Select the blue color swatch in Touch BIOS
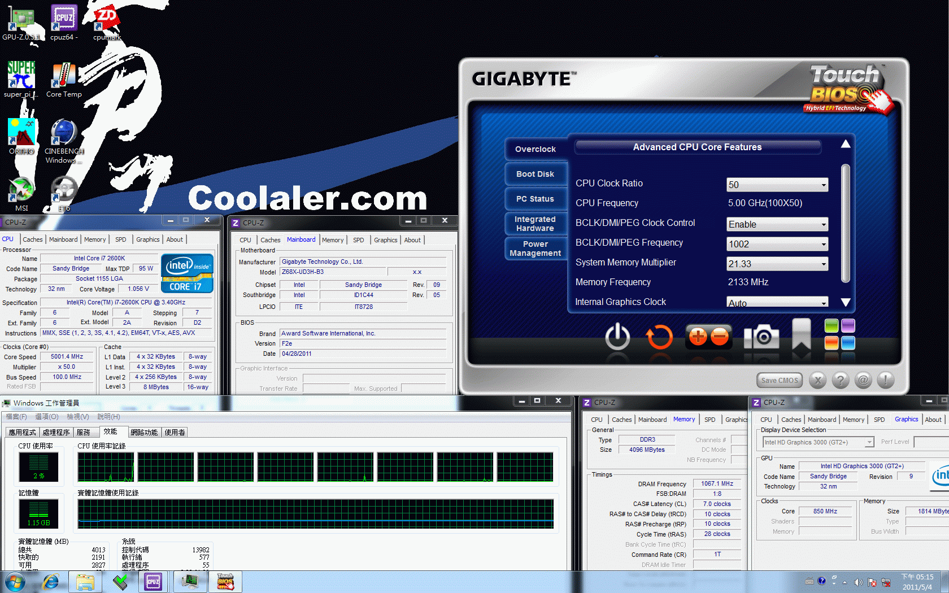Screen dimensions: 949x593 coord(848,343)
